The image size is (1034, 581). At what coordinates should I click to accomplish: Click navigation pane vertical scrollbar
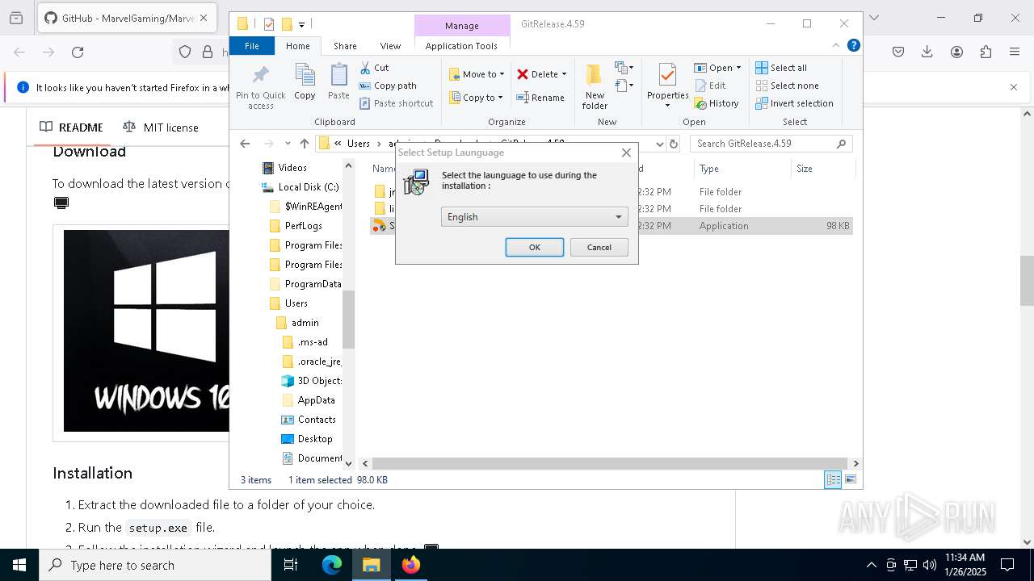pyautogui.click(x=348, y=319)
